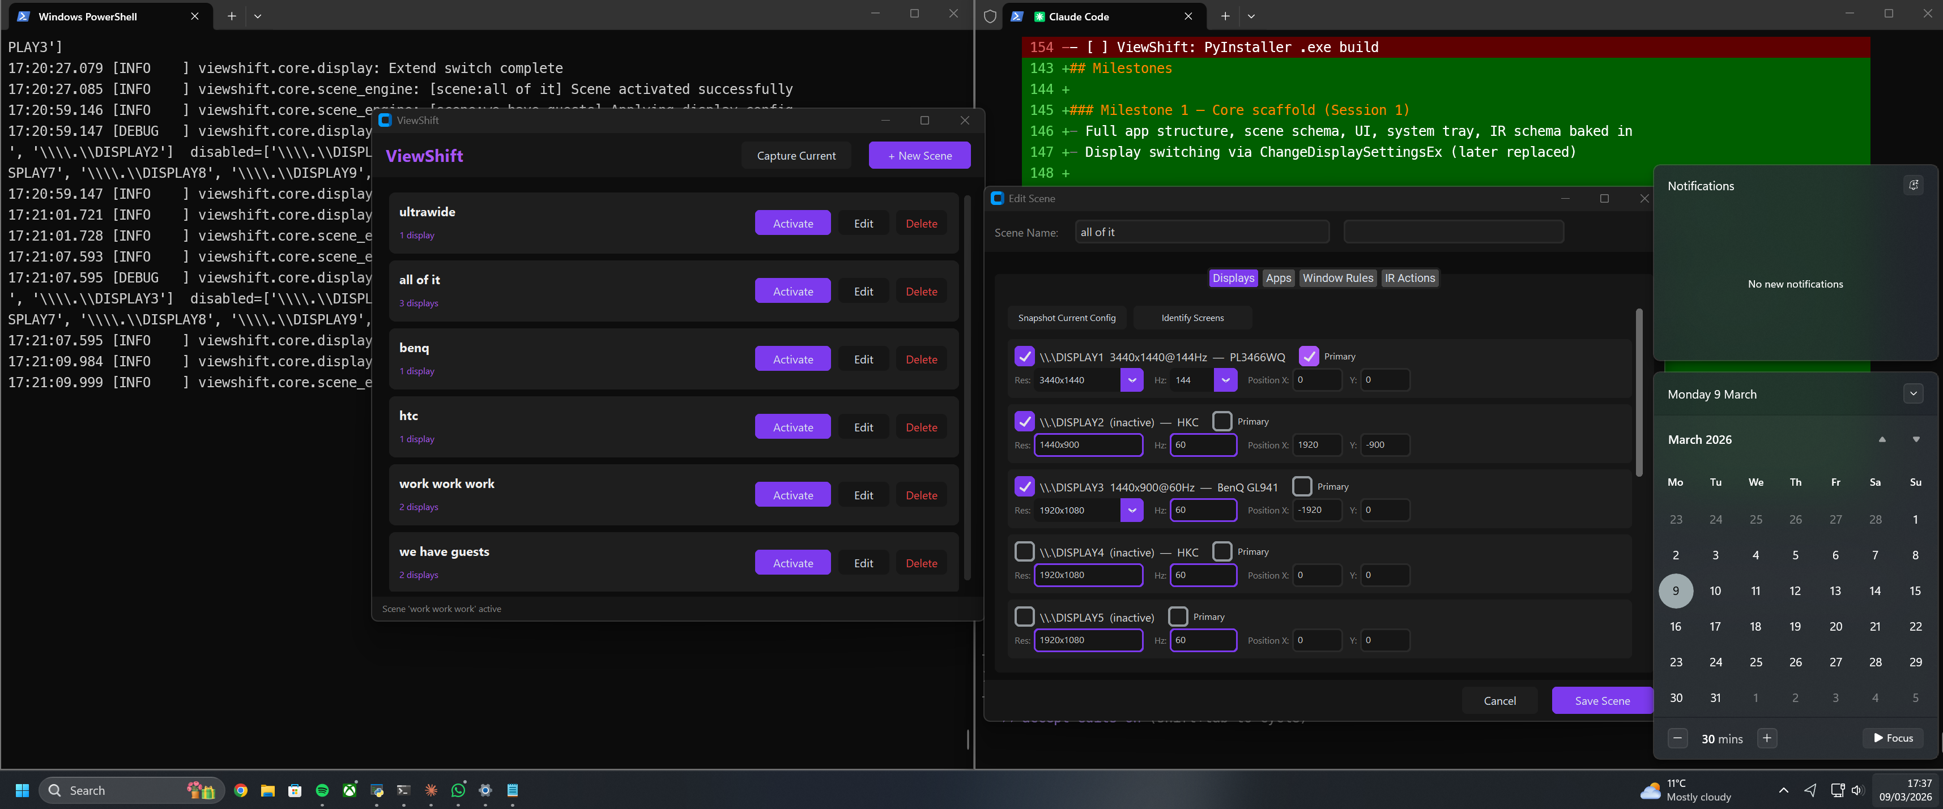Set DISPLAY3 as Primary checkbox
The width and height of the screenshot is (1943, 809).
pos(1302,486)
